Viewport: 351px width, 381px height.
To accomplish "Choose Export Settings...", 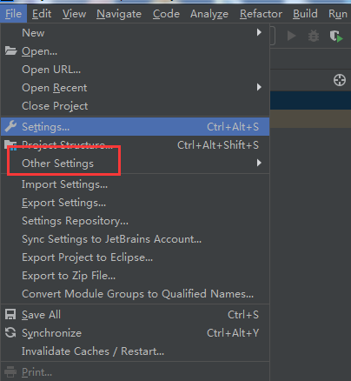I will tap(135, 203).
